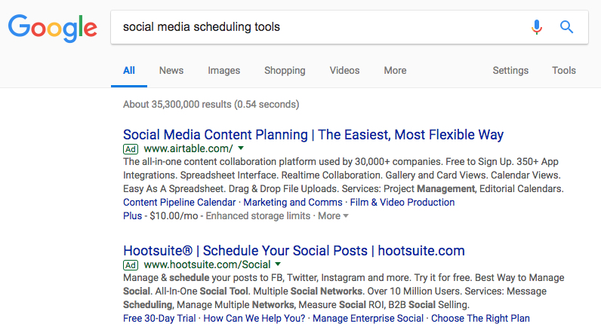The width and height of the screenshot is (601, 336).
Task: Open the More search categories menu
Action: pyautogui.click(x=395, y=71)
